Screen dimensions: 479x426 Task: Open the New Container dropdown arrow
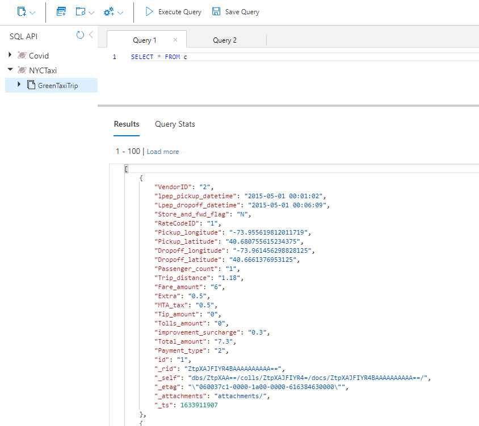pos(32,12)
